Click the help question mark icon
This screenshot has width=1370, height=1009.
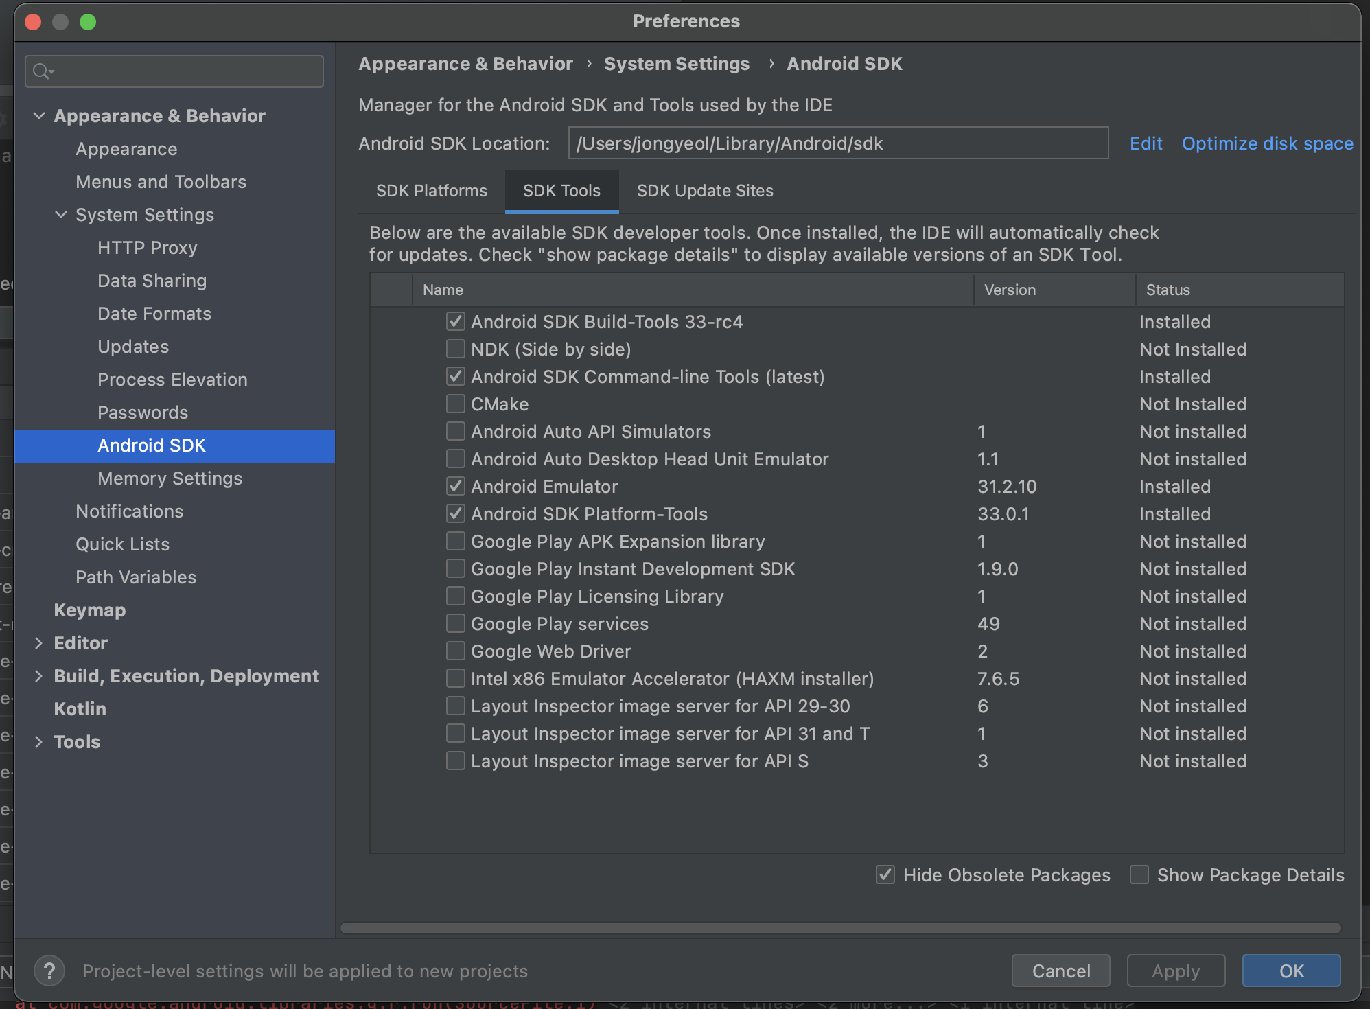pyautogui.click(x=49, y=971)
